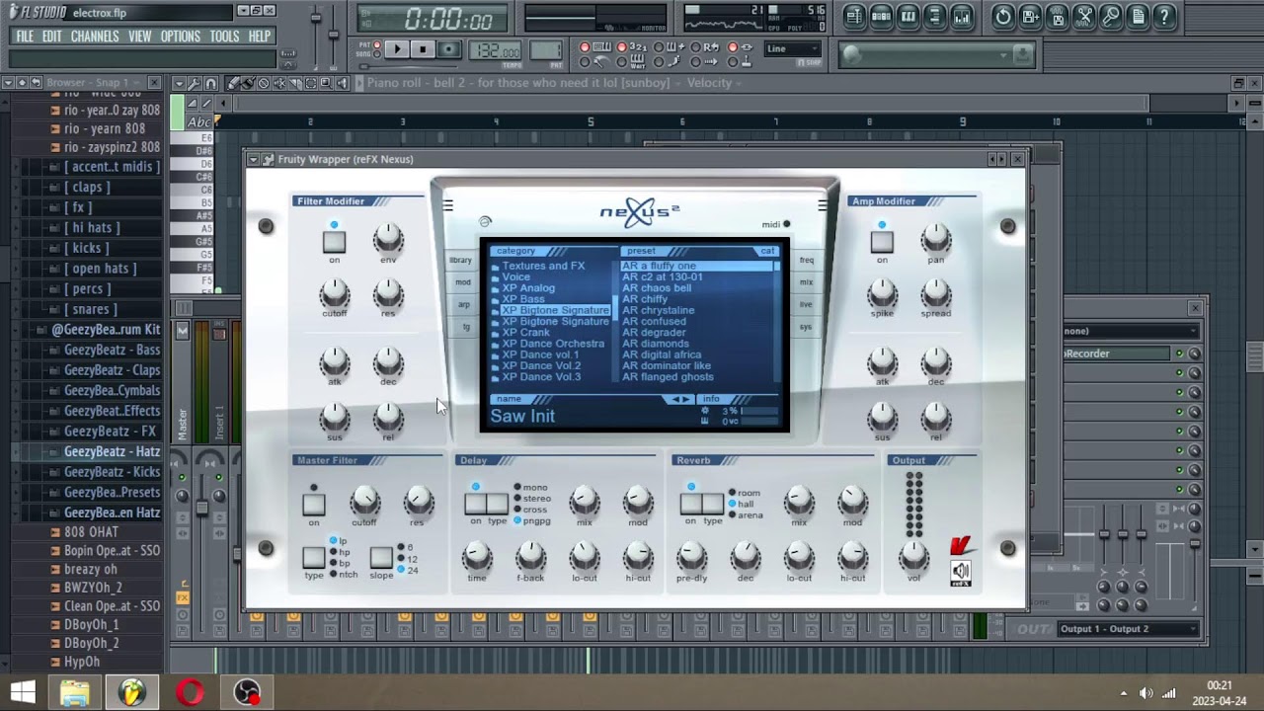Open the OPTIONS menu
The image size is (1264, 711).
click(x=181, y=37)
